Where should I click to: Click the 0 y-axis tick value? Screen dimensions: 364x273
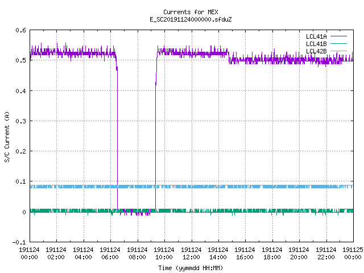point(24,212)
